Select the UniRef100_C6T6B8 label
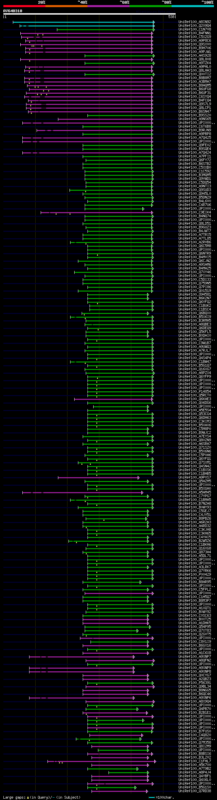Screen dimensions: 217x800 click(x=195, y=127)
